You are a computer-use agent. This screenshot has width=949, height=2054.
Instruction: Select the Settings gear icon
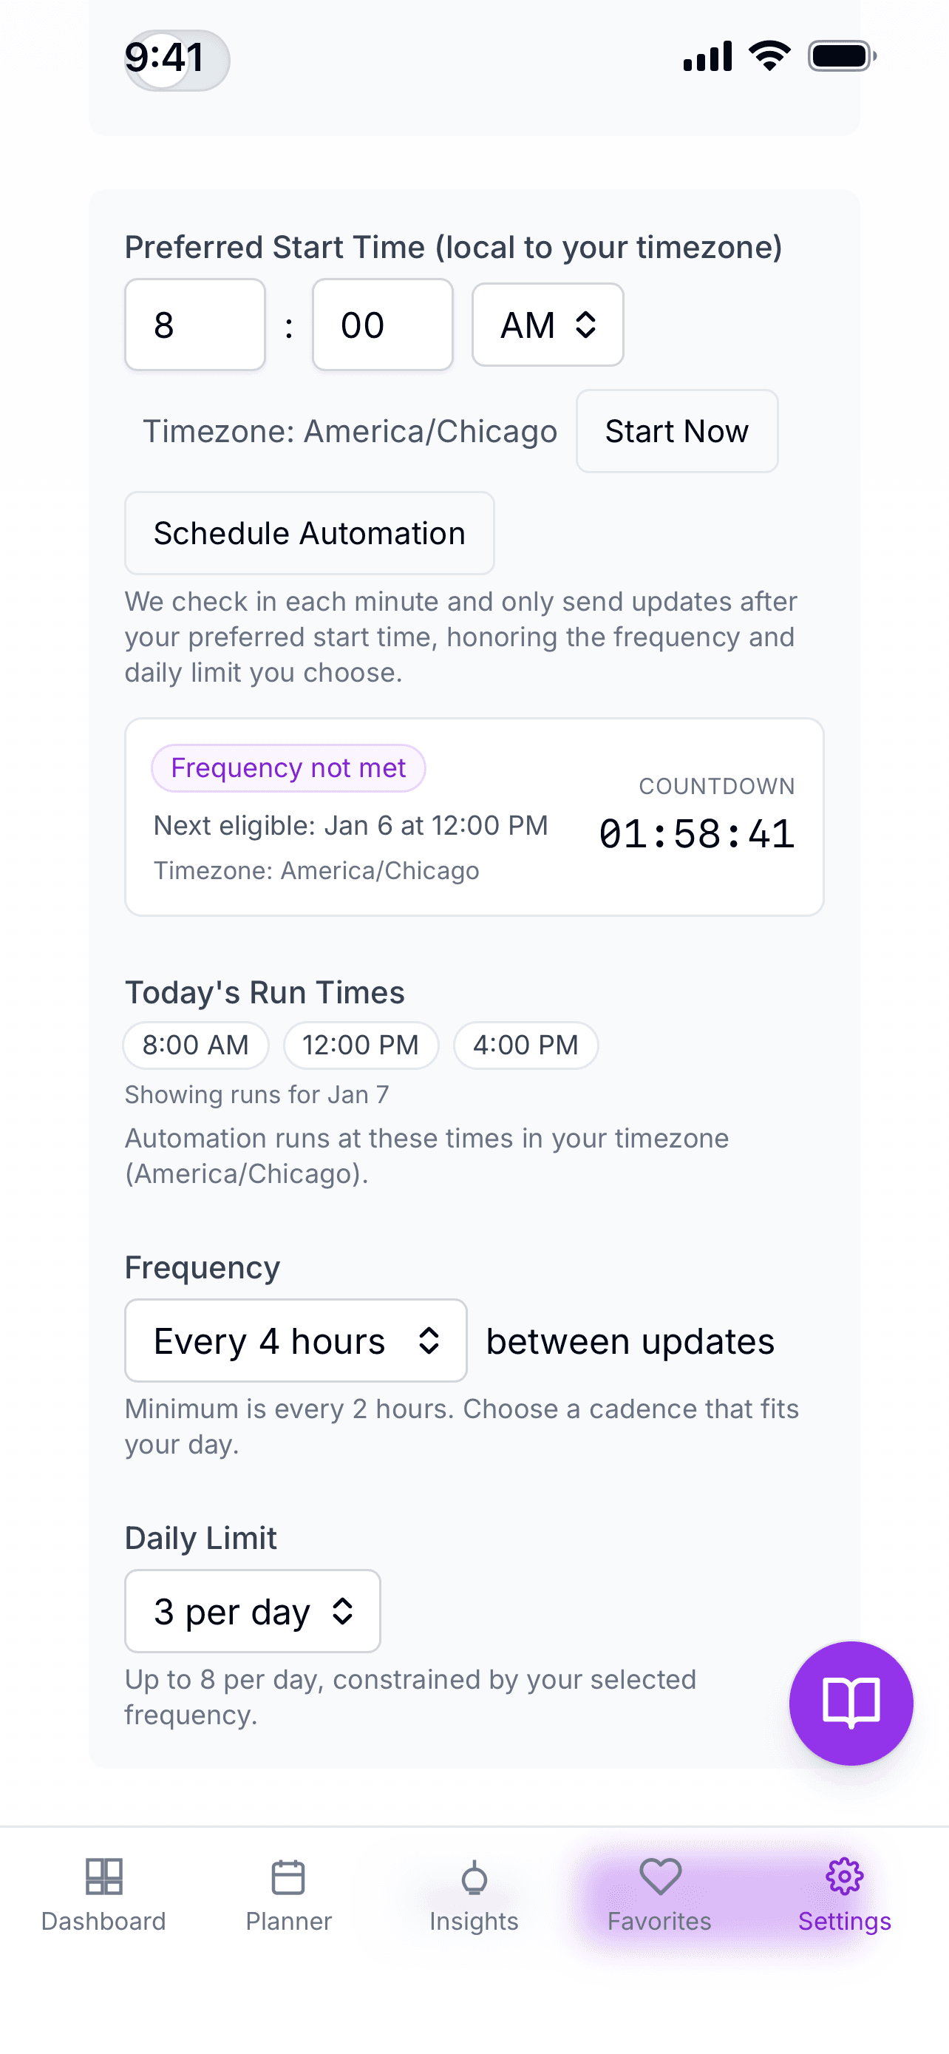pyautogui.click(x=845, y=1877)
